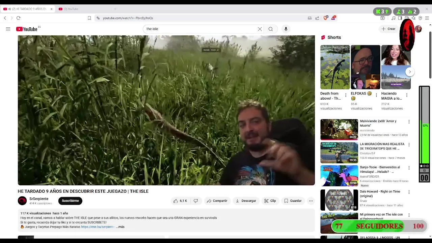The width and height of the screenshot is (432, 243).
Task: Open options for ELFOKAS Short
Action: point(376,96)
